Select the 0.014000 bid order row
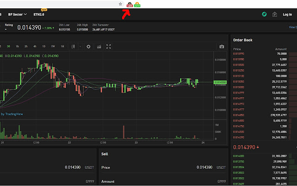Viewport: 297px width, 186px height. pos(264,156)
